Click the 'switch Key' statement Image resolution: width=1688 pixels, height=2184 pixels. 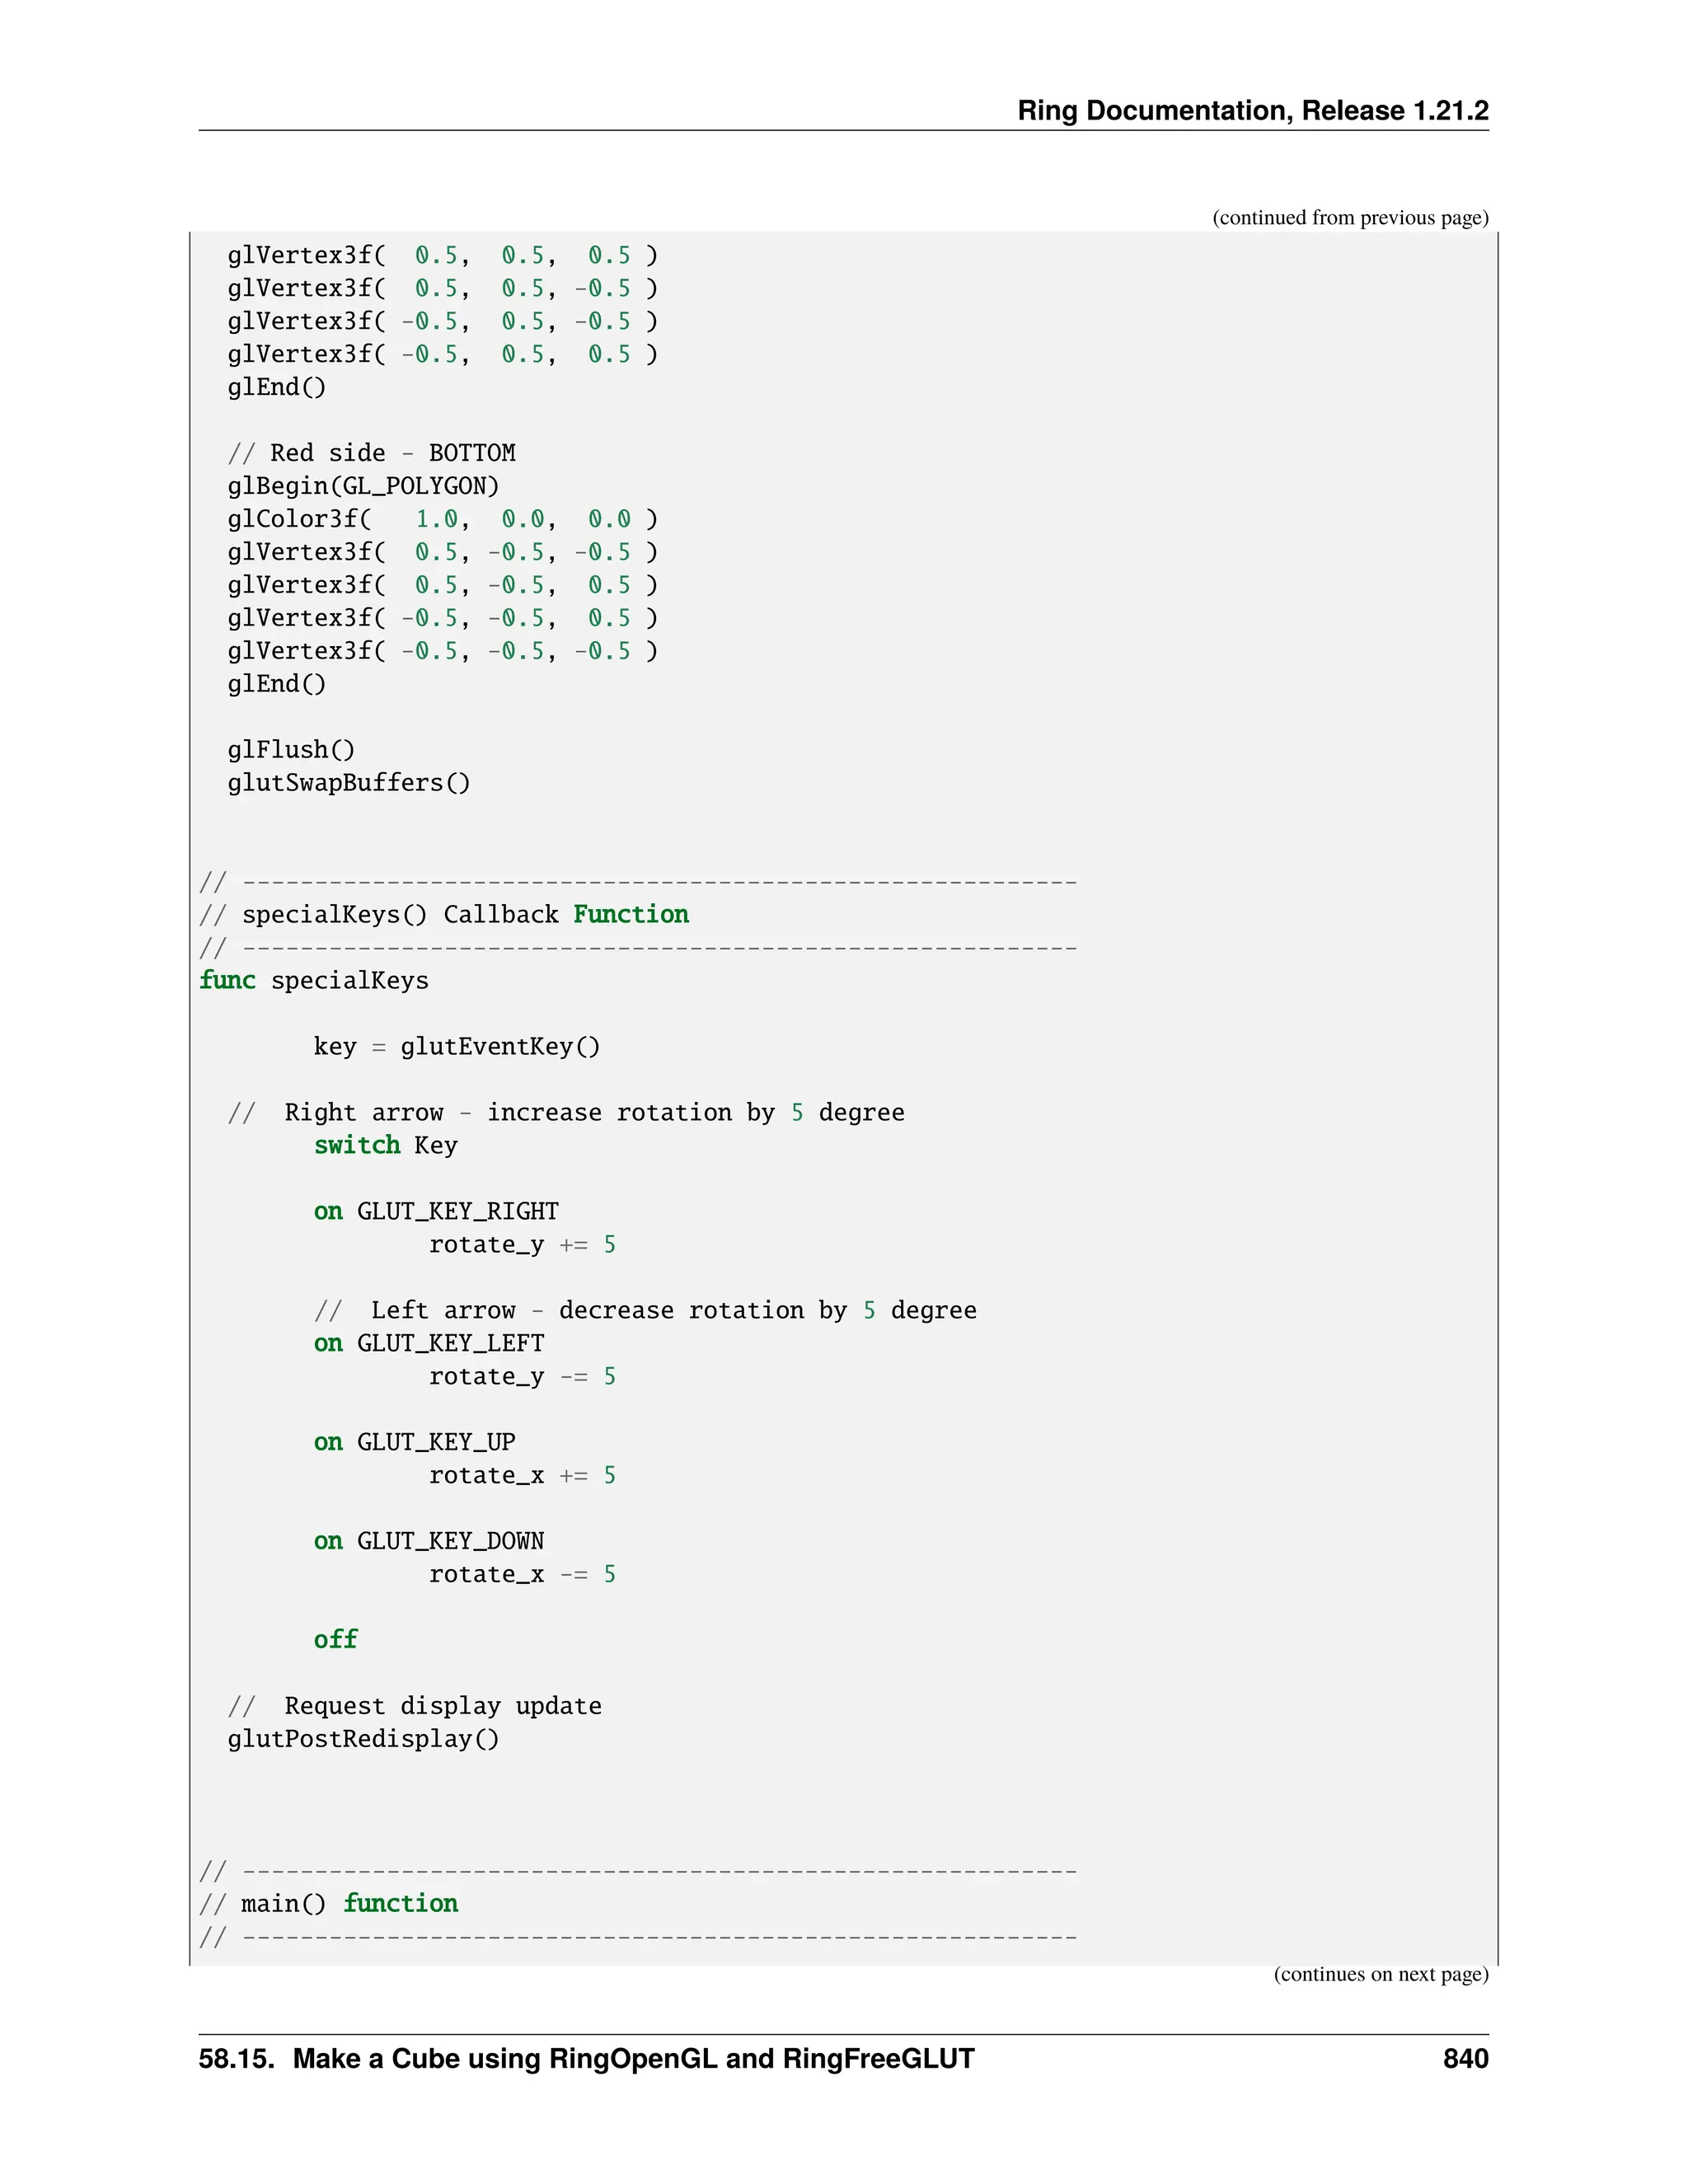[x=386, y=1145]
